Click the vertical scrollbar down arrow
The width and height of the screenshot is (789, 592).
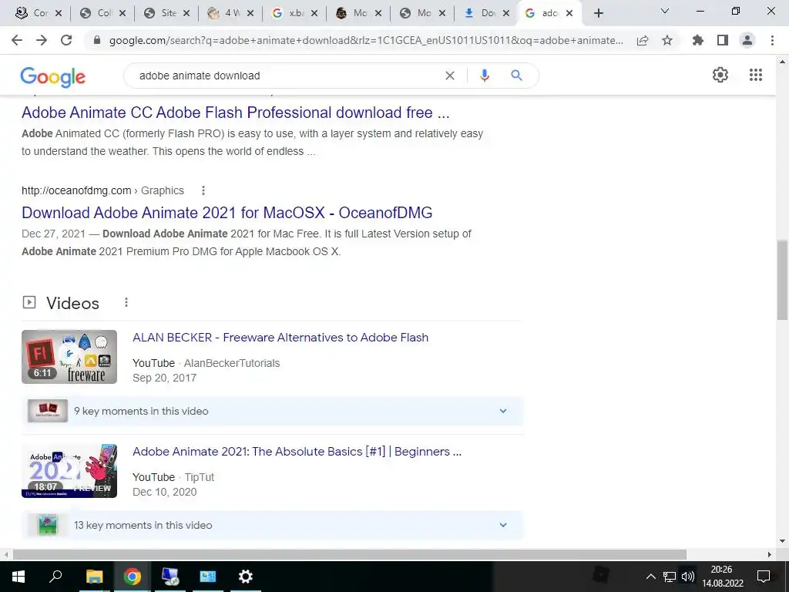(782, 542)
